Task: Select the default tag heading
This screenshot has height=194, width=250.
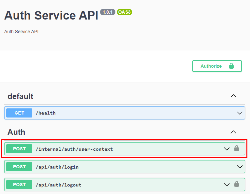Action: click(x=21, y=96)
